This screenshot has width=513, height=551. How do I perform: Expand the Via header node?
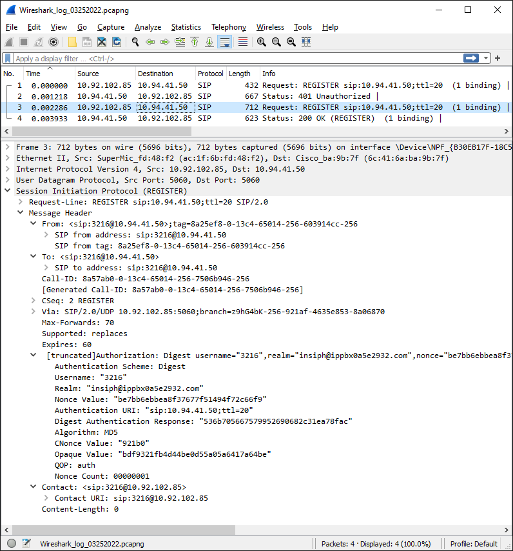pyautogui.click(x=34, y=312)
